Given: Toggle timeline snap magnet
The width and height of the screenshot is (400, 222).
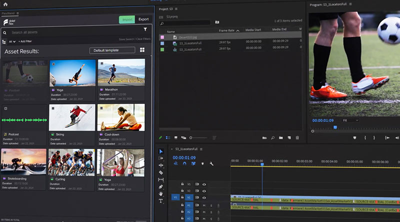Looking at the screenshot, I should 184,163.
